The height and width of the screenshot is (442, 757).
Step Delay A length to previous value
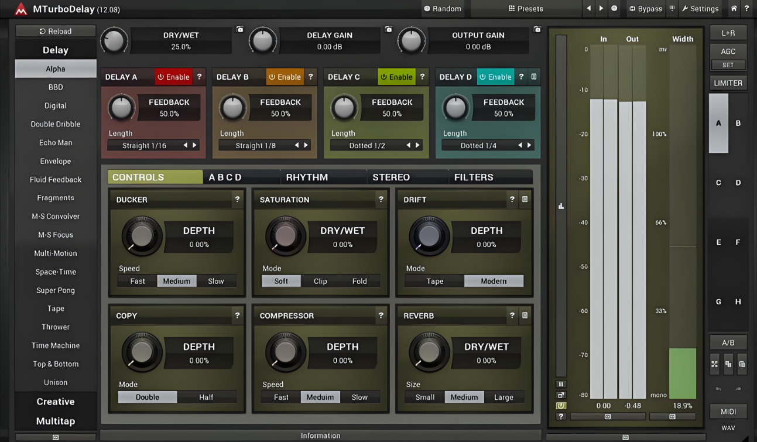tap(186, 145)
